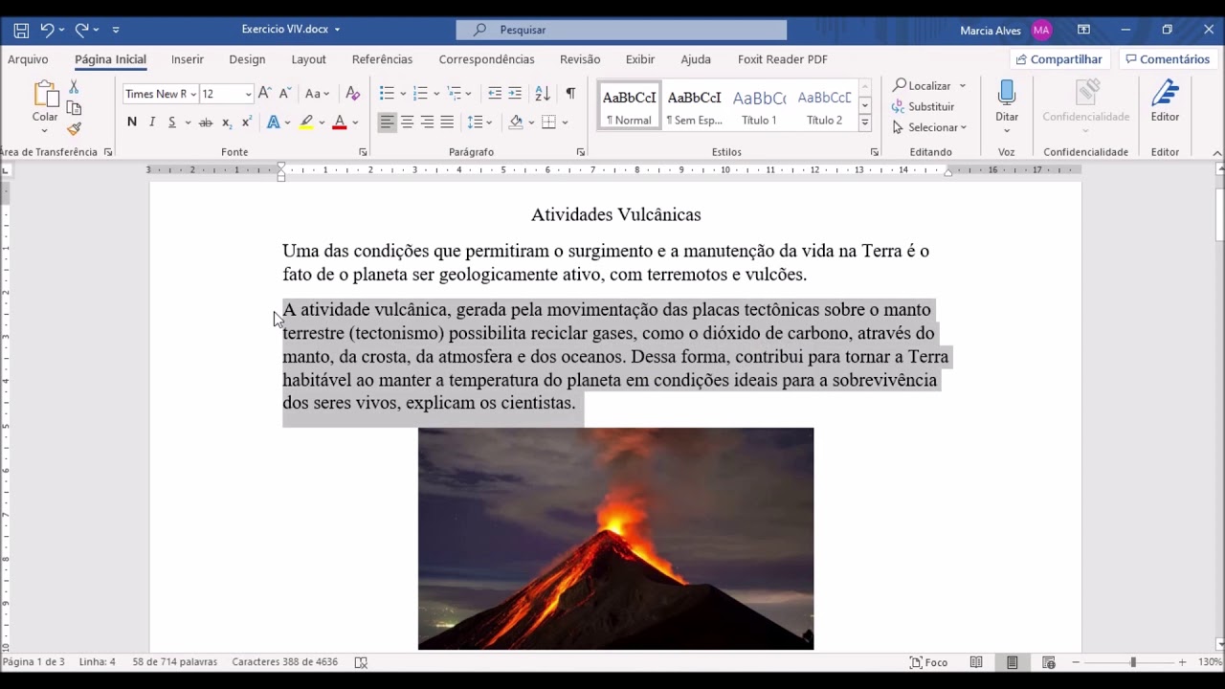Open the borders dropdown
1225x689 pixels.
click(565, 122)
